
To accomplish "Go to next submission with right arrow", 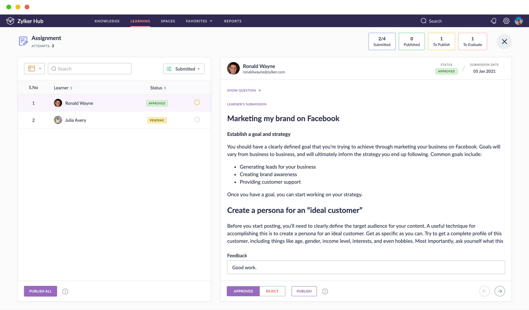I will pos(500,291).
